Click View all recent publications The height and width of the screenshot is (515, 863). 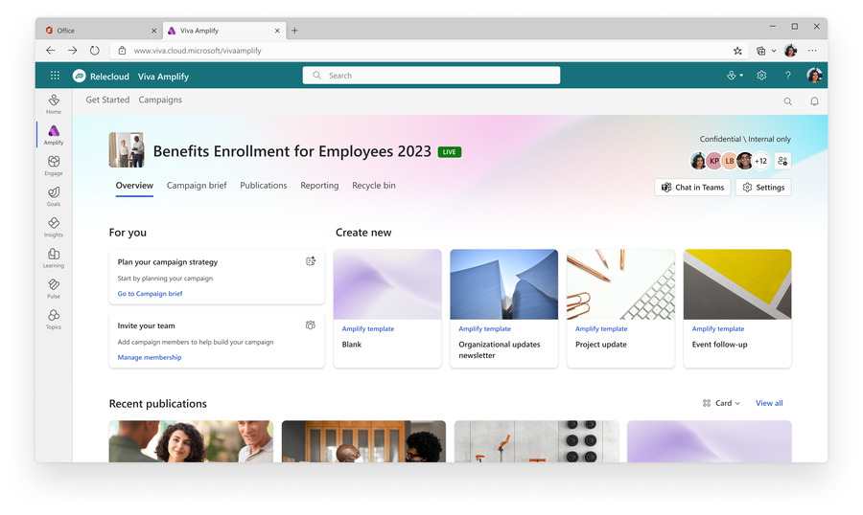[x=769, y=403]
